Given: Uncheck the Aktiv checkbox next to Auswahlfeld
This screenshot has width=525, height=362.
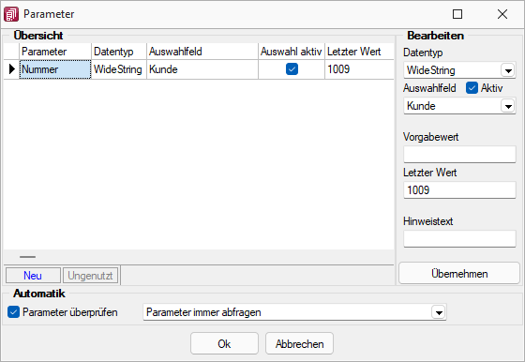Looking at the screenshot, I should [472, 88].
